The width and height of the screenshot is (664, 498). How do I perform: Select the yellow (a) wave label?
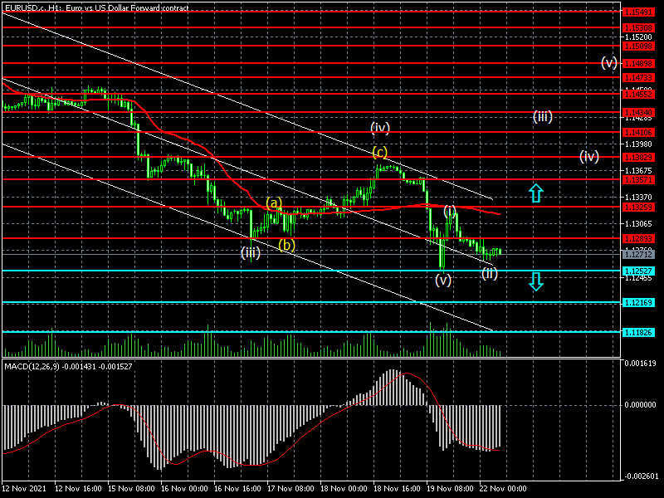click(275, 203)
